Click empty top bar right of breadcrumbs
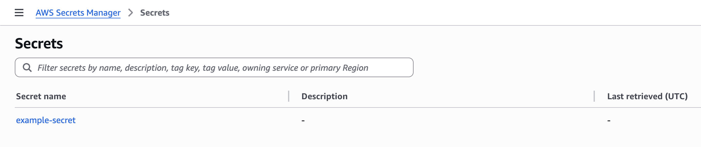Image resolution: width=701 pixels, height=147 pixels. pos(431,13)
